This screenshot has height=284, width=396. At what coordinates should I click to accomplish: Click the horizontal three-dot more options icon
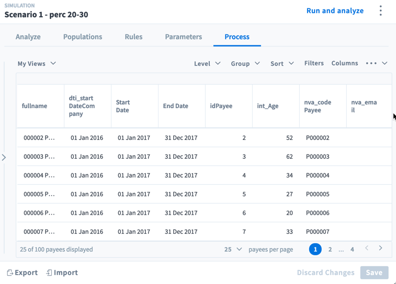[371, 63]
